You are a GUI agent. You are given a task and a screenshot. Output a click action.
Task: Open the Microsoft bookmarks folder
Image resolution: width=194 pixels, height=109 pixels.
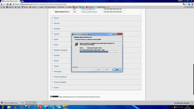tap(61, 7)
